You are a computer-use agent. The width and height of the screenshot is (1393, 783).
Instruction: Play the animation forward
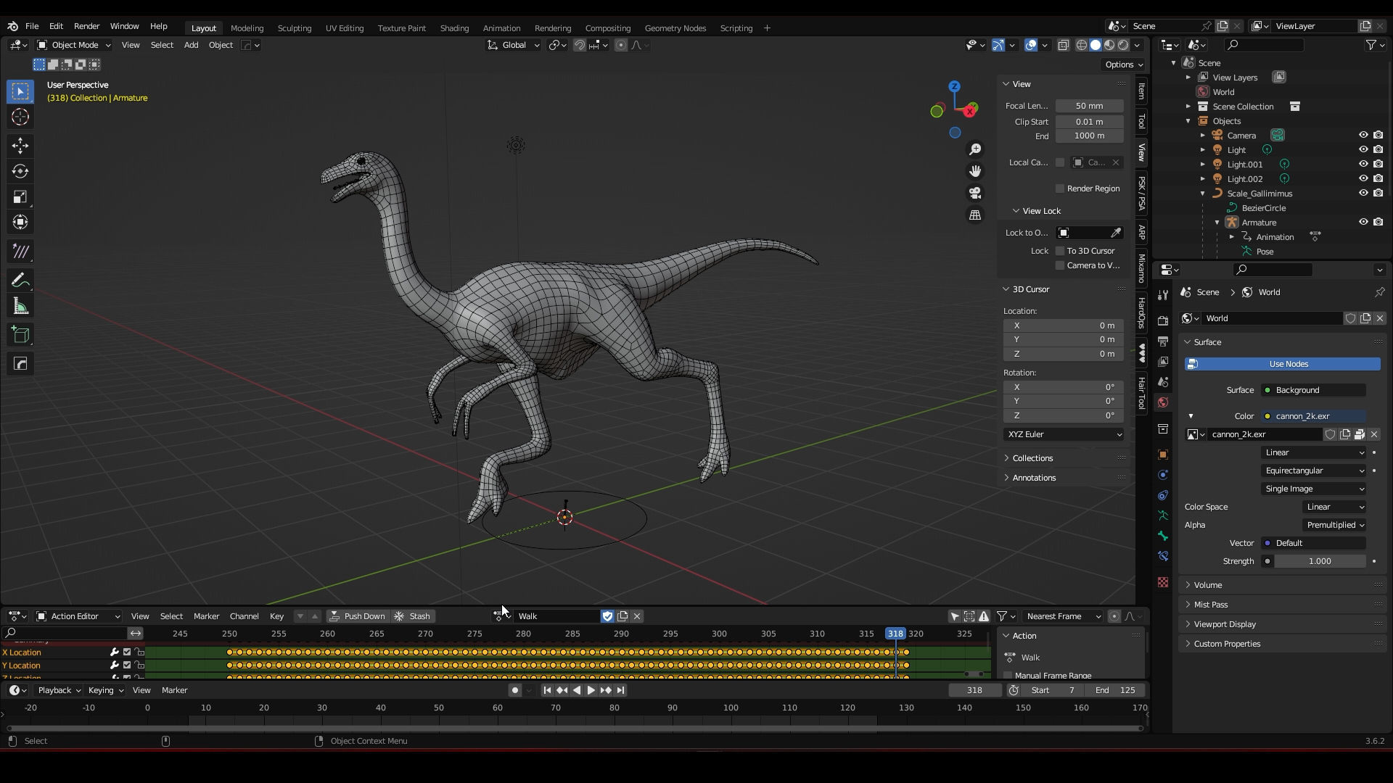pyautogui.click(x=591, y=690)
